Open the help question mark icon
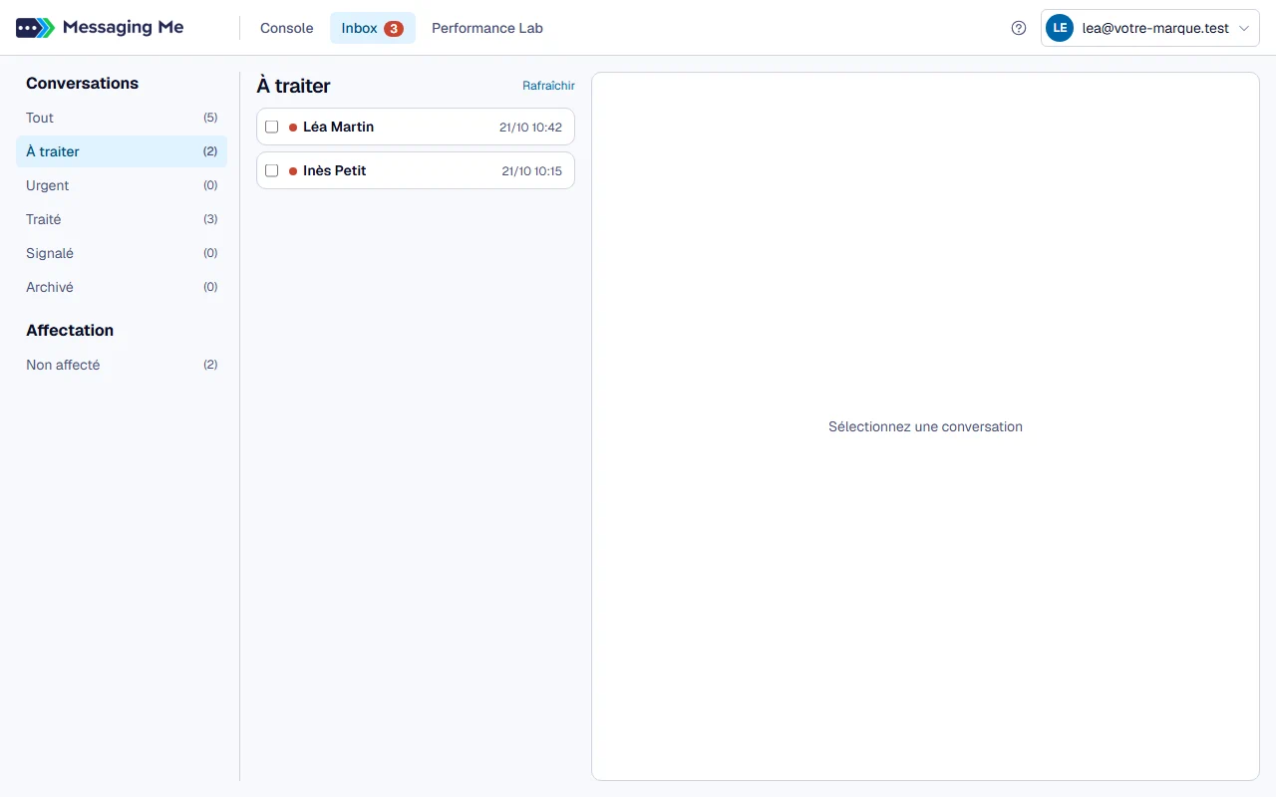Image resolution: width=1276 pixels, height=797 pixels. tap(1019, 28)
